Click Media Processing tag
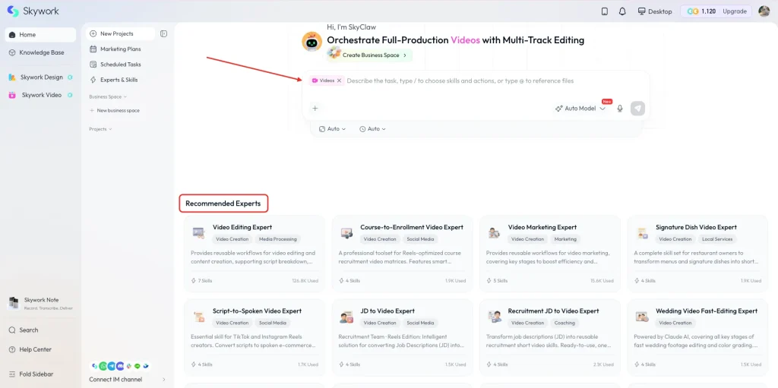 click(x=278, y=239)
